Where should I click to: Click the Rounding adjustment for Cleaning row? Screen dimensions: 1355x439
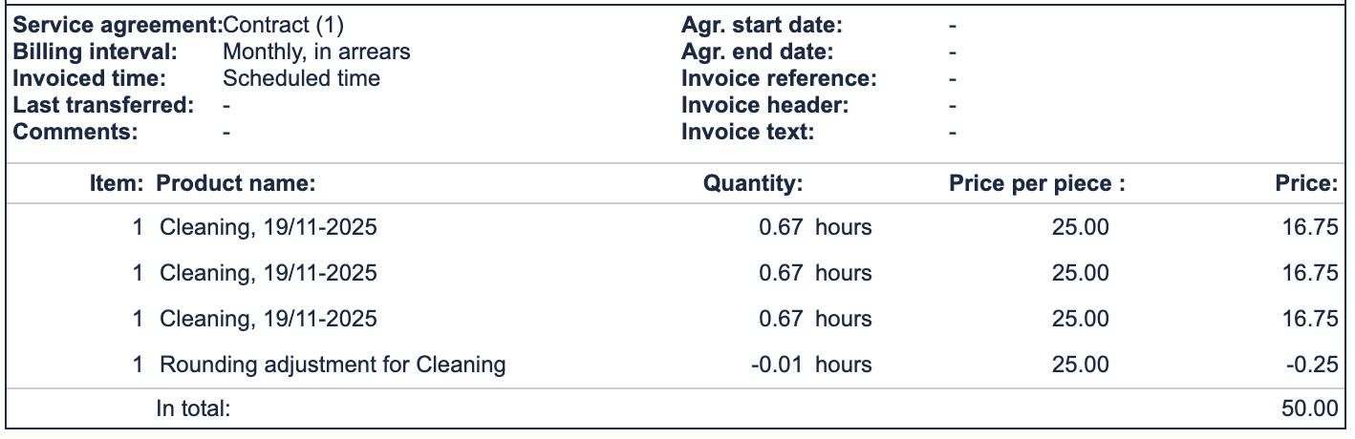(x=332, y=365)
